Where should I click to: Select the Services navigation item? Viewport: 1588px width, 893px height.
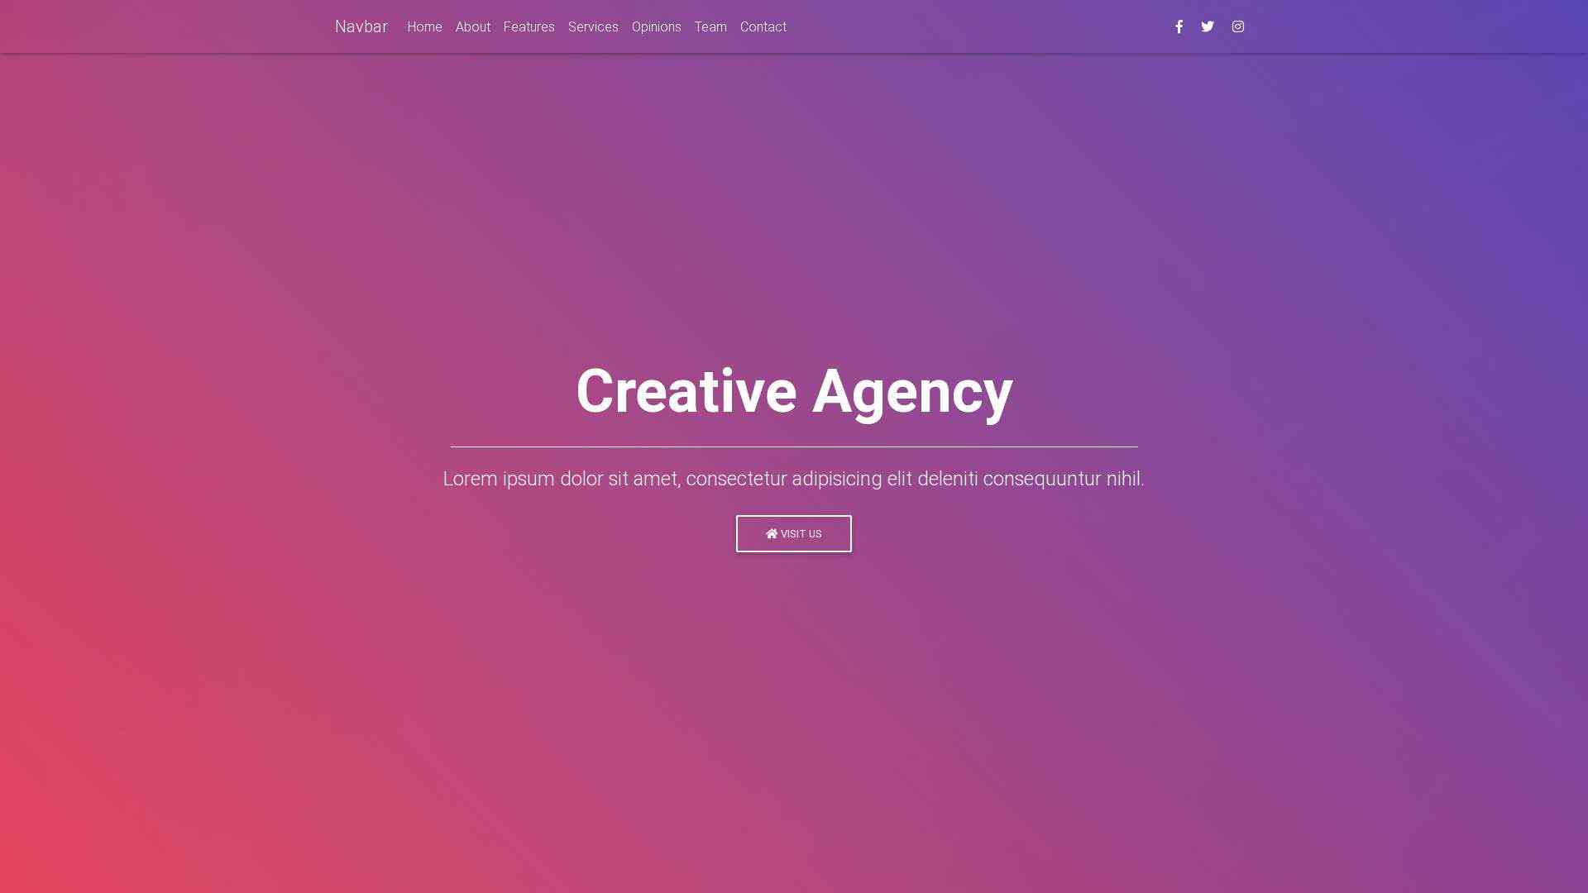[x=592, y=26]
